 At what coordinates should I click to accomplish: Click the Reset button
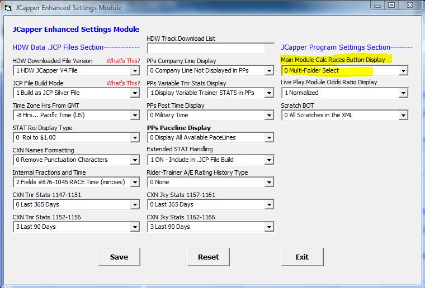pos(209,257)
